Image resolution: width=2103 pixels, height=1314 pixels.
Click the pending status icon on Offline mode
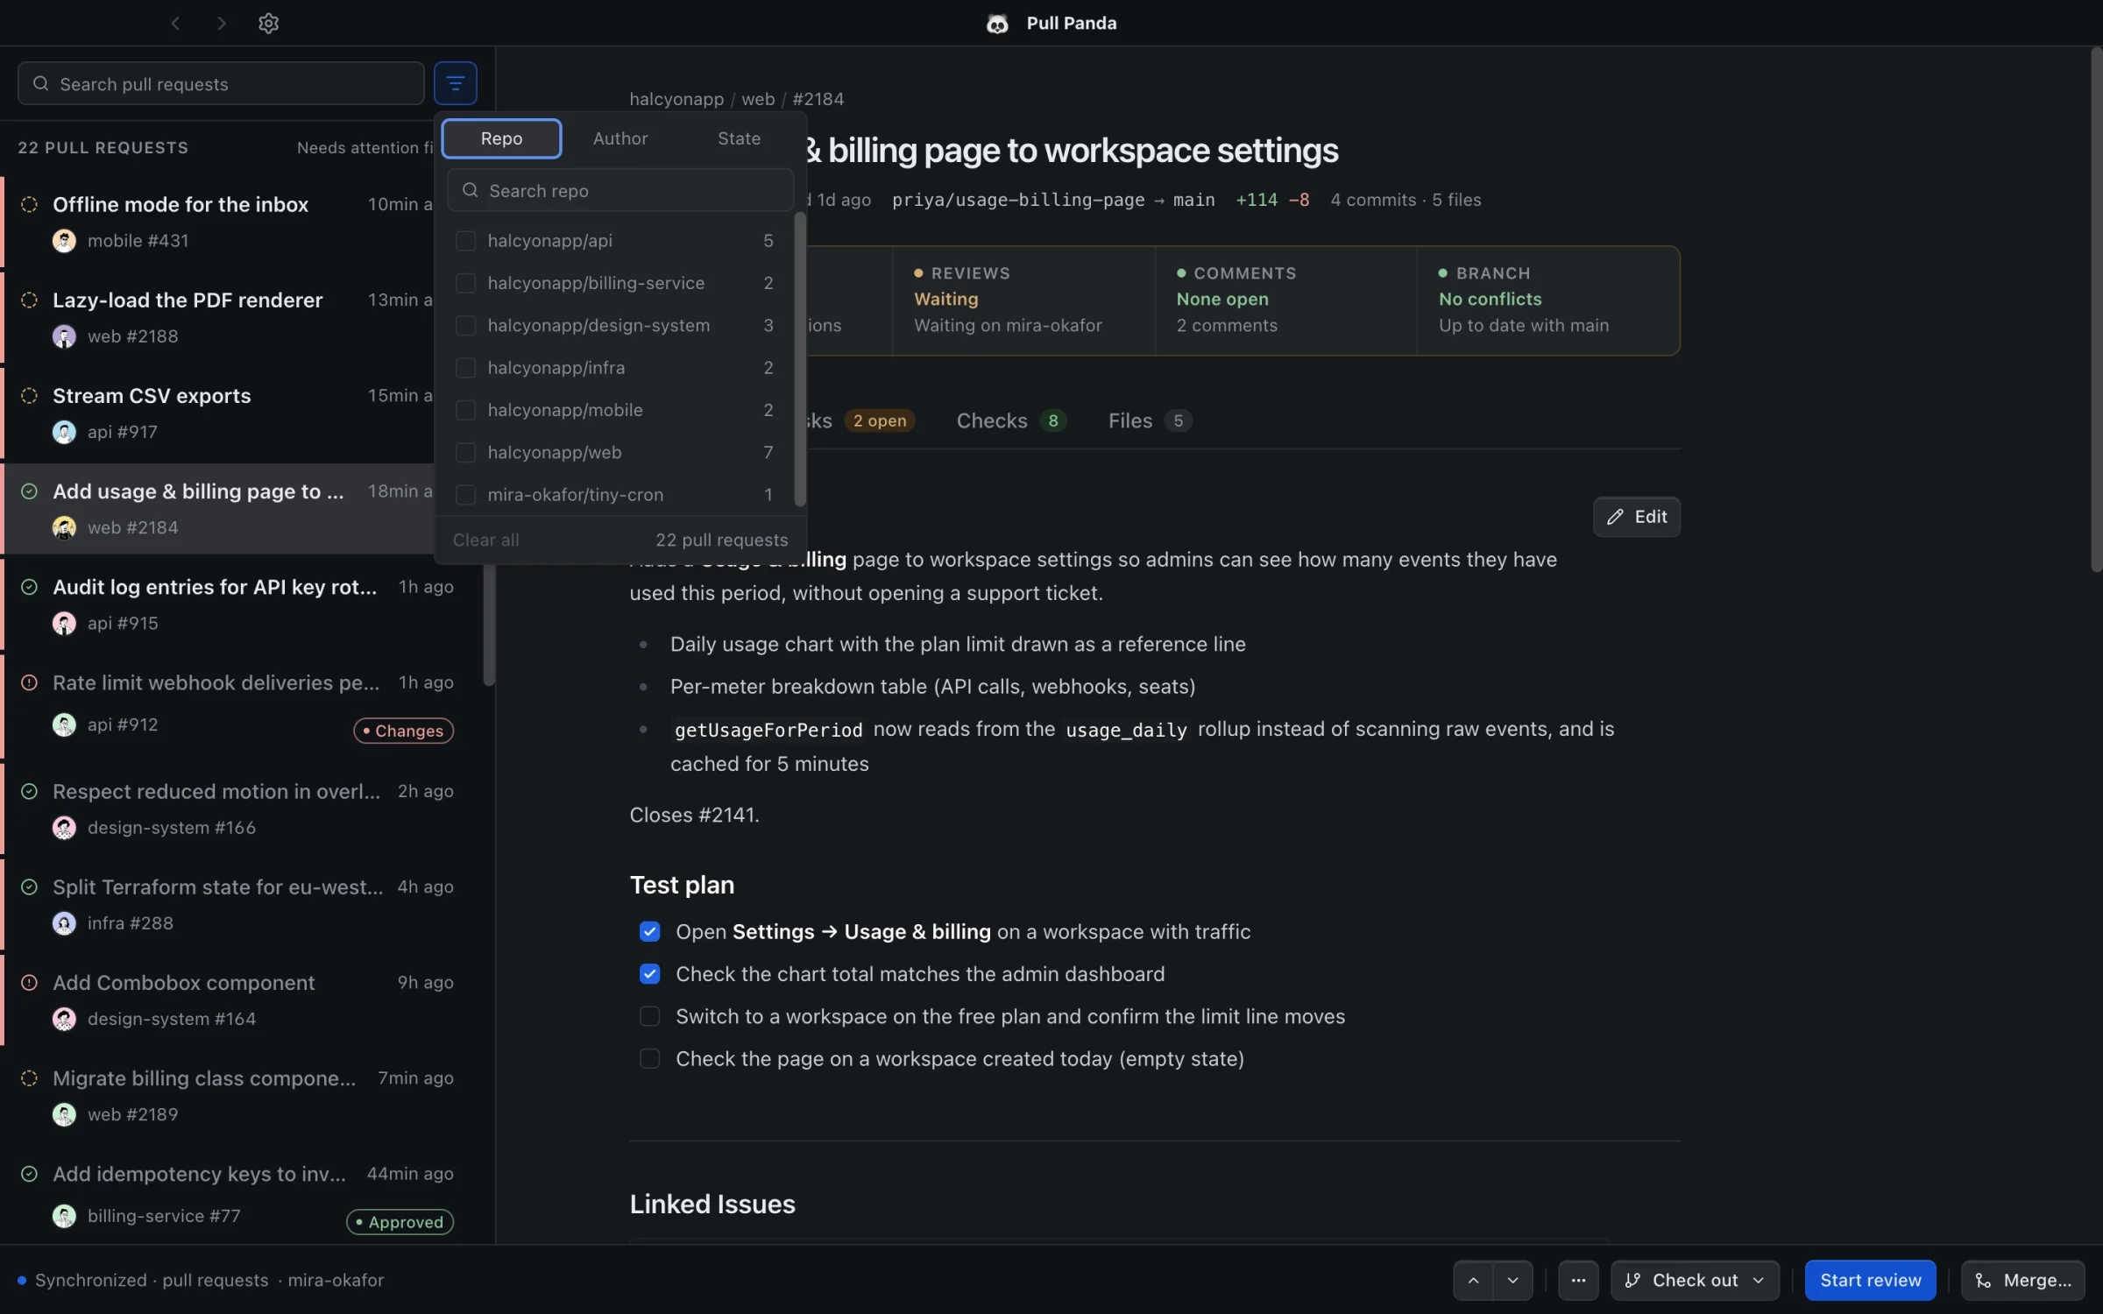(29, 204)
